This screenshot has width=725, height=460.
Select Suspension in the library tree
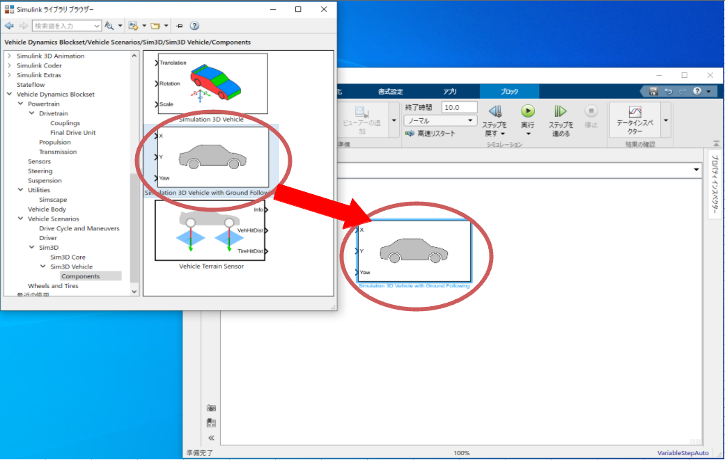(45, 180)
